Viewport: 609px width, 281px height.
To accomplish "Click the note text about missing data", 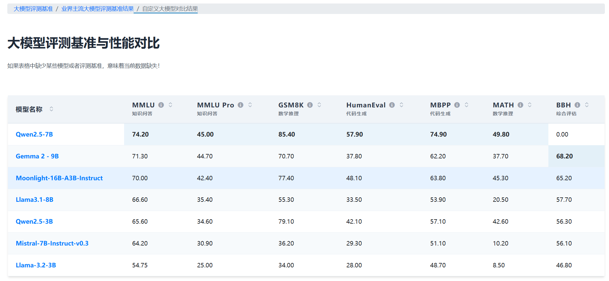I will point(83,66).
